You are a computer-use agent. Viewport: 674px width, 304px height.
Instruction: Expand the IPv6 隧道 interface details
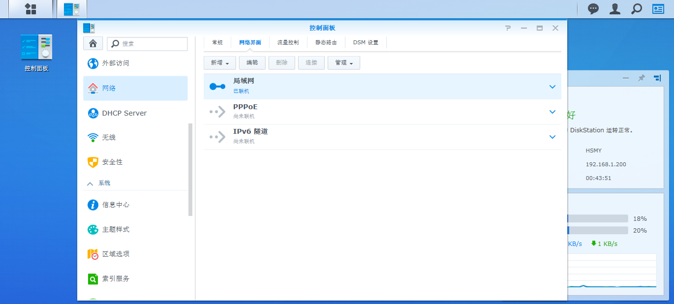pyautogui.click(x=552, y=137)
